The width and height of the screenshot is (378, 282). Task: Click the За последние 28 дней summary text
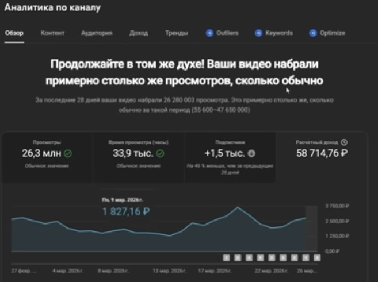pos(184,105)
